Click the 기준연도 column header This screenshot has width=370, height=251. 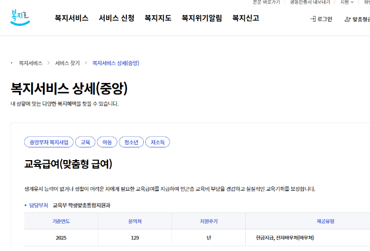(x=61, y=221)
